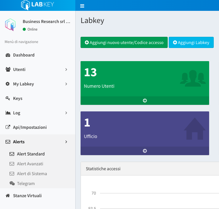Select Alert di Sistema submenu entry
This screenshot has width=219, height=209.
pyautogui.click(x=38, y=174)
